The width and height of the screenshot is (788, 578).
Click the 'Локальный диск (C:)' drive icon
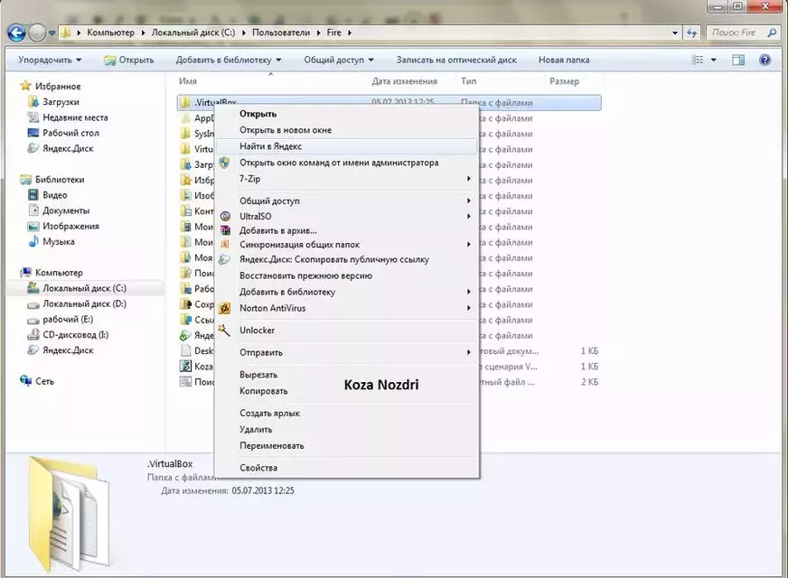[33, 288]
